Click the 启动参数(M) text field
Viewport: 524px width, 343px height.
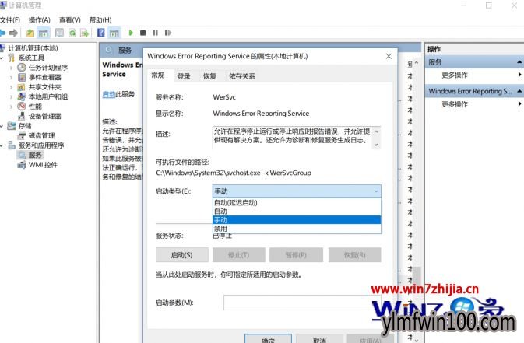pyautogui.click(x=302, y=303)
